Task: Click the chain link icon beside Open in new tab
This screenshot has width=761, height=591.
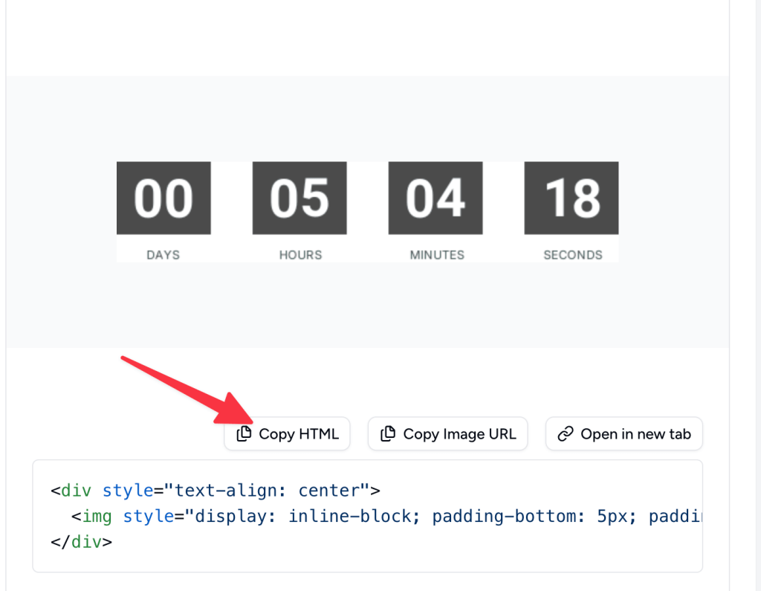Action: [567, 433]
